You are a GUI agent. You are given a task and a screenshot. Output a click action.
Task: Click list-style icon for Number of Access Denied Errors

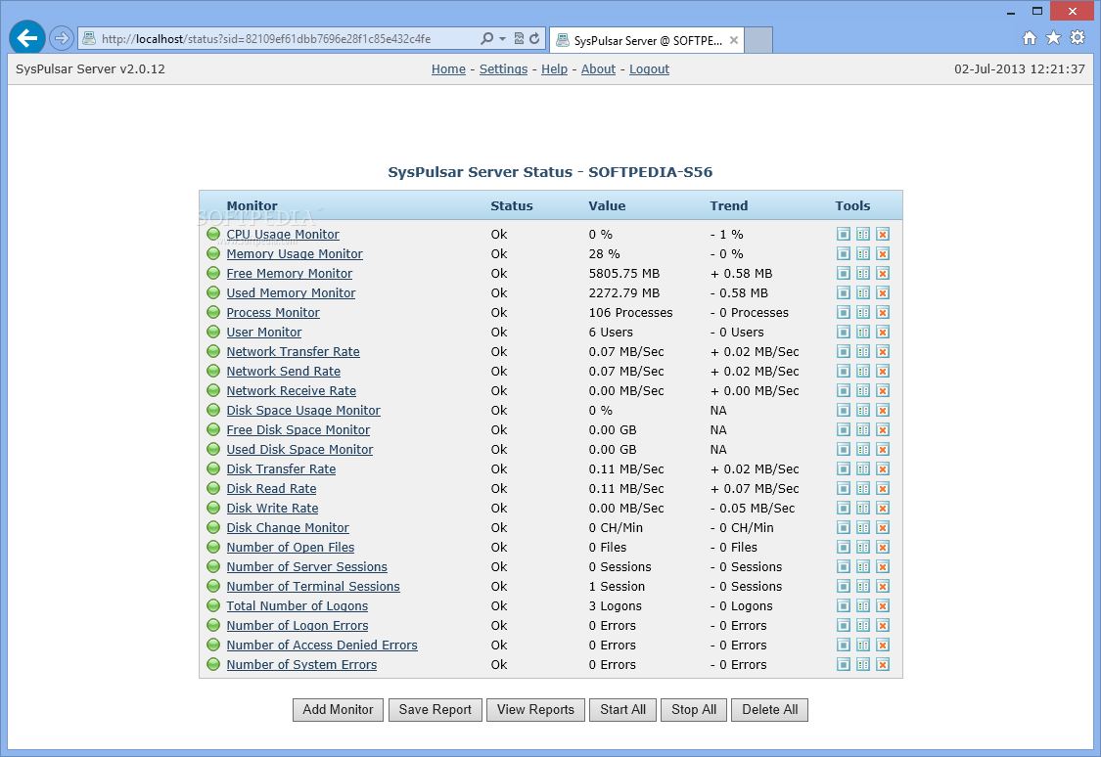[863, 645]
